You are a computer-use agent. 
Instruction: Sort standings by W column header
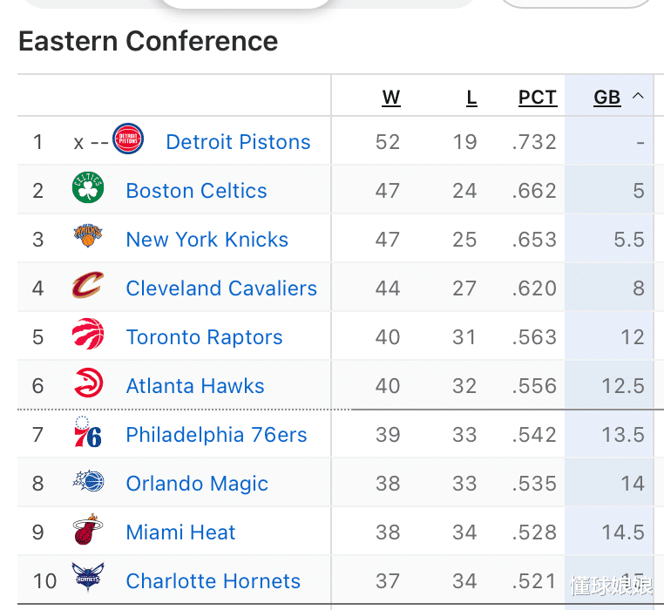coord(391,98)
